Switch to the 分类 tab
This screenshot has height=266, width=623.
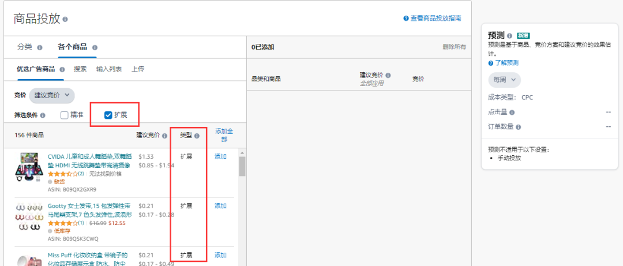pos(25,47)
